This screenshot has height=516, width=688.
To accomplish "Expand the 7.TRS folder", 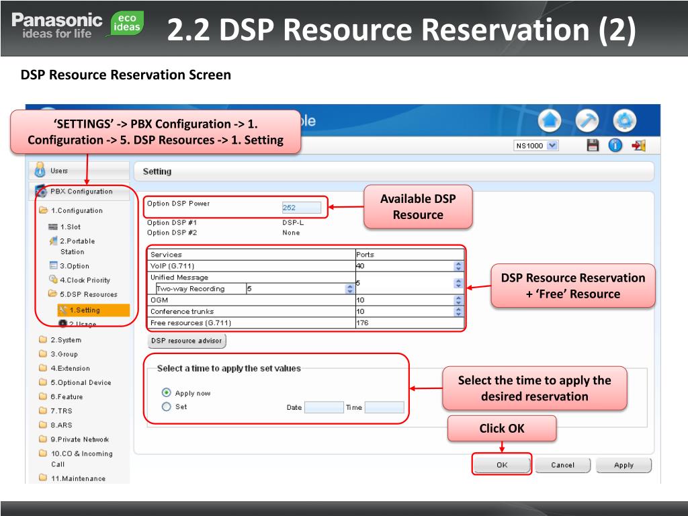I will click(x=56, y=411).
